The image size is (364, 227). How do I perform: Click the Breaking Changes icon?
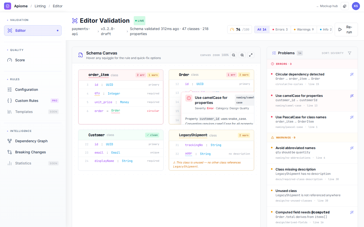pyautogui.click(x=10, y=152)
